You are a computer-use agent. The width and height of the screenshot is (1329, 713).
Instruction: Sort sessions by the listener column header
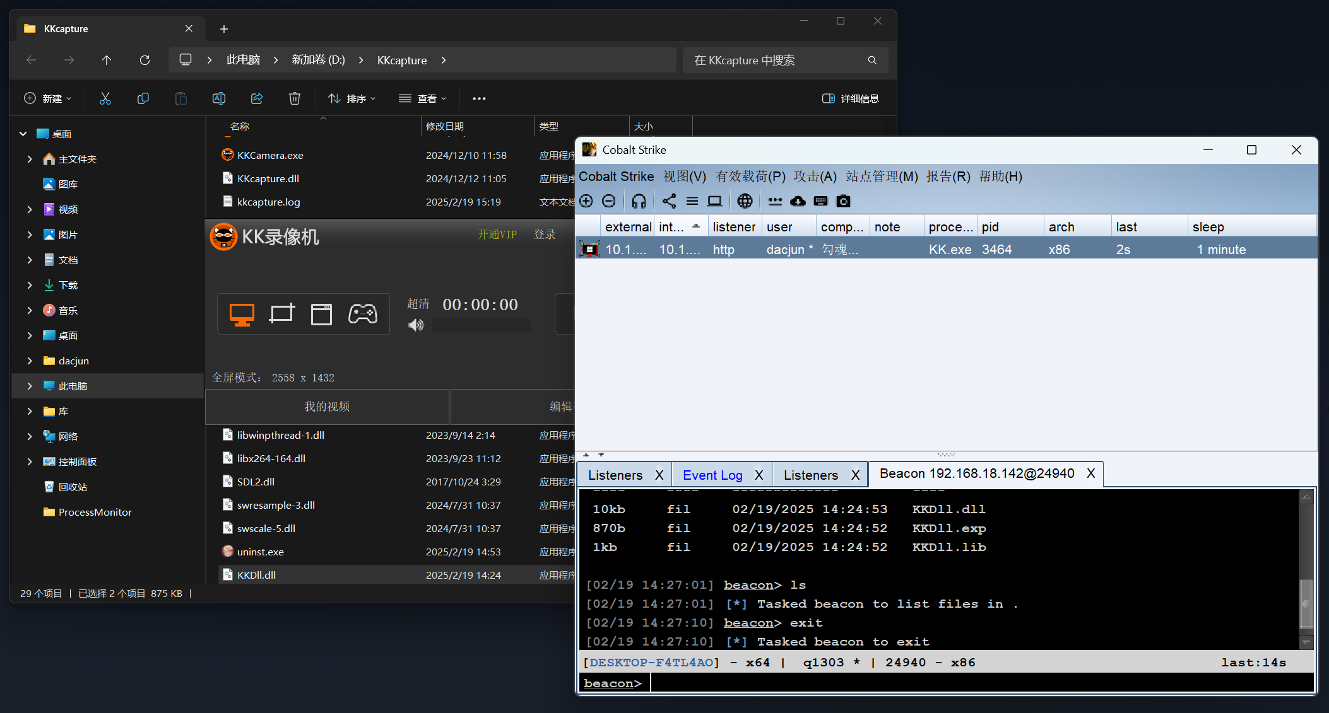coord(735,227)
